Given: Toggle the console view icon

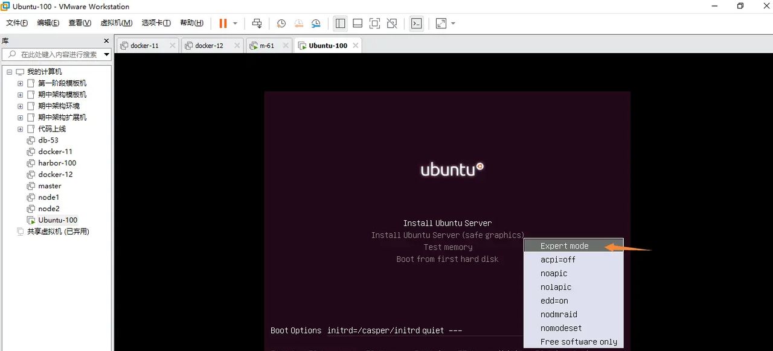Looking at the screenshot, I should [x=416, y=23].
